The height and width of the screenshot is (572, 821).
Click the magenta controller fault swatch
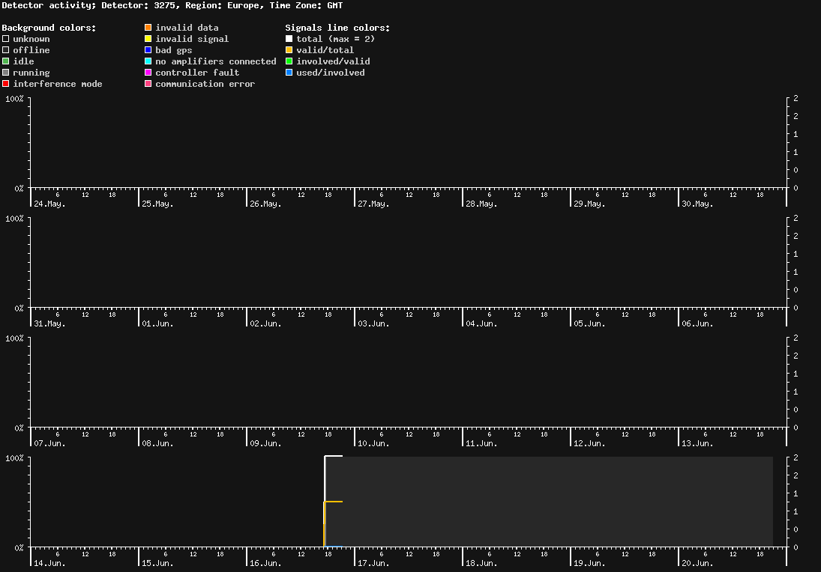click(x=148, y=73)
